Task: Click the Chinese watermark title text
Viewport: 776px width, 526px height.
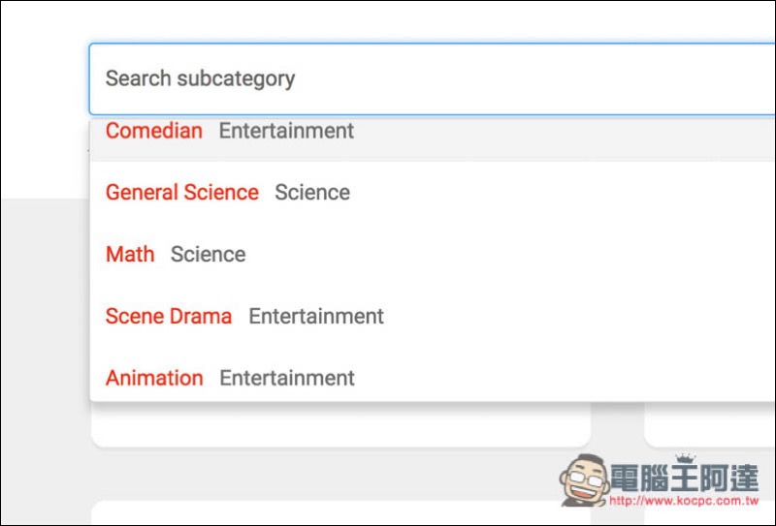Action: (x=685, y=478)
